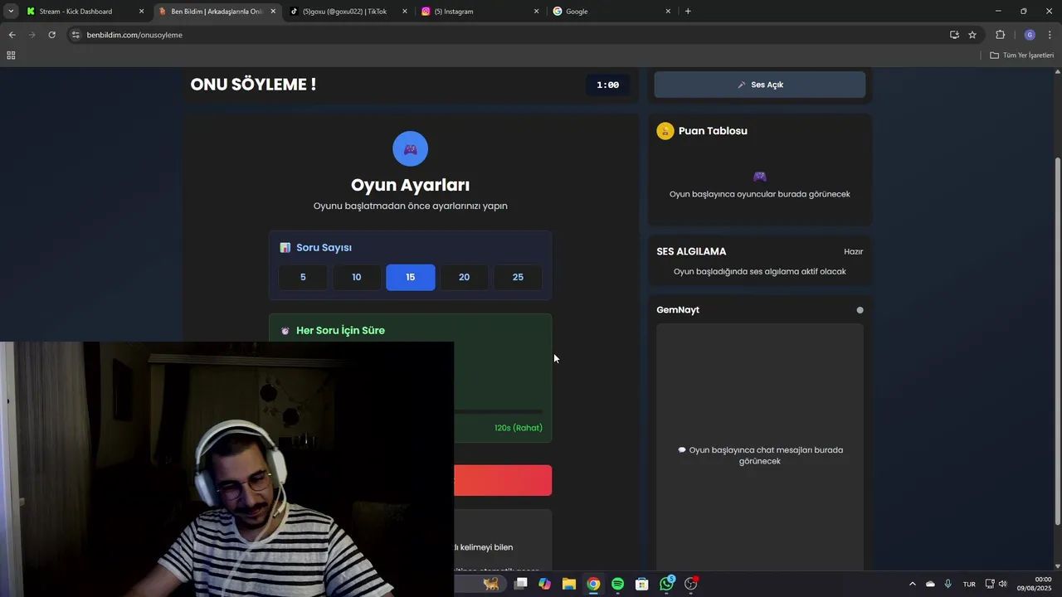Close the Google tab
The image size is (1062, 597).
tap(668, 12)
